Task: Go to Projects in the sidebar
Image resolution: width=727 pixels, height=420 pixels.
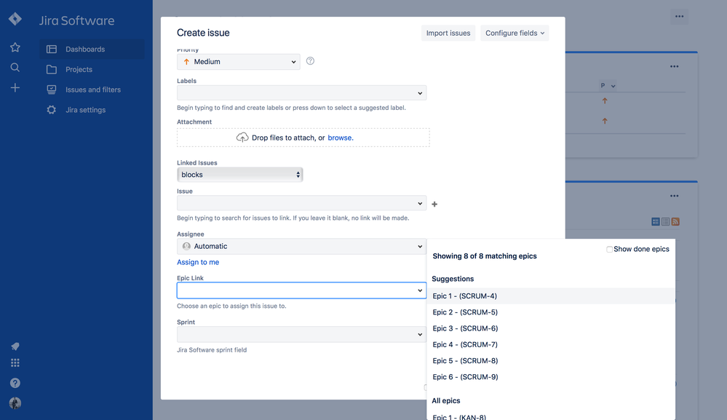Action: 79,70
